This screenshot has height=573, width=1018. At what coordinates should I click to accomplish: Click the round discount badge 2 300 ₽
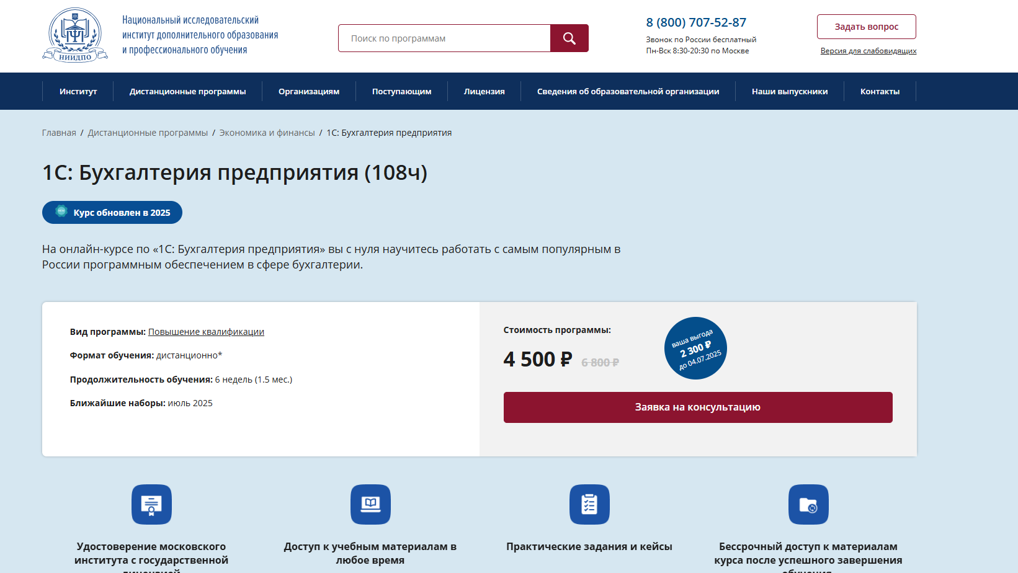pos(695,349)
